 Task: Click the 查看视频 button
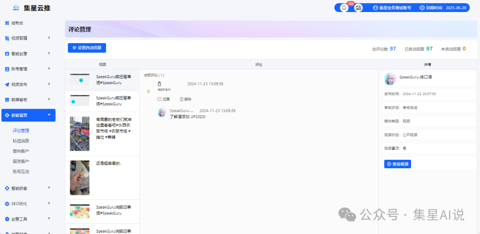pyautogui.click(x=397, y=164)
